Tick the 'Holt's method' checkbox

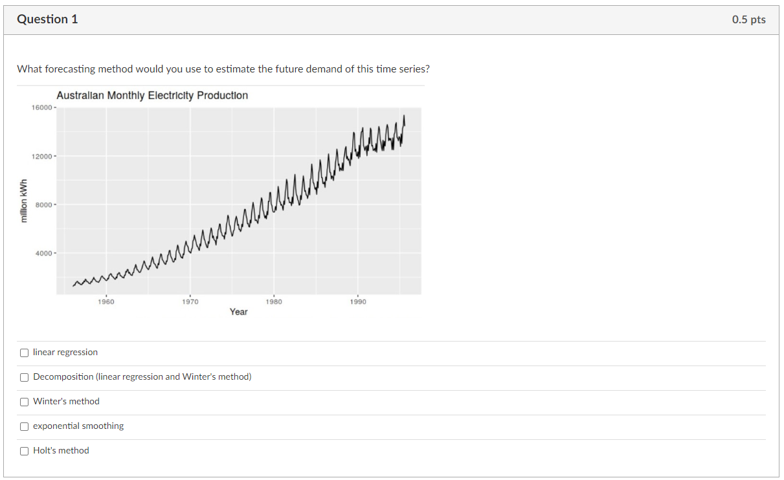tap(24, 451)
